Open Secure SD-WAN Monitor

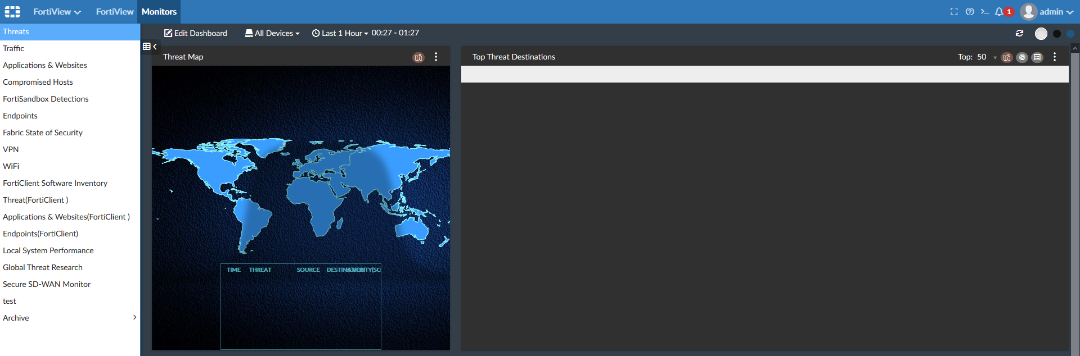pyautogui.click(x=70, y=284)
